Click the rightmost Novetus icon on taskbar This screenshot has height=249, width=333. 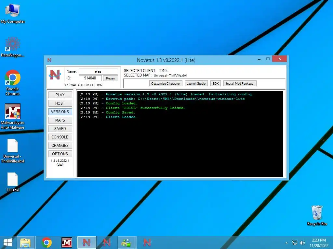tap(147, 243)
